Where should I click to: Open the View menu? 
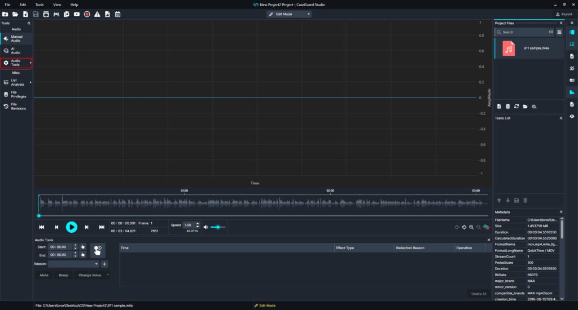(57, 5)
